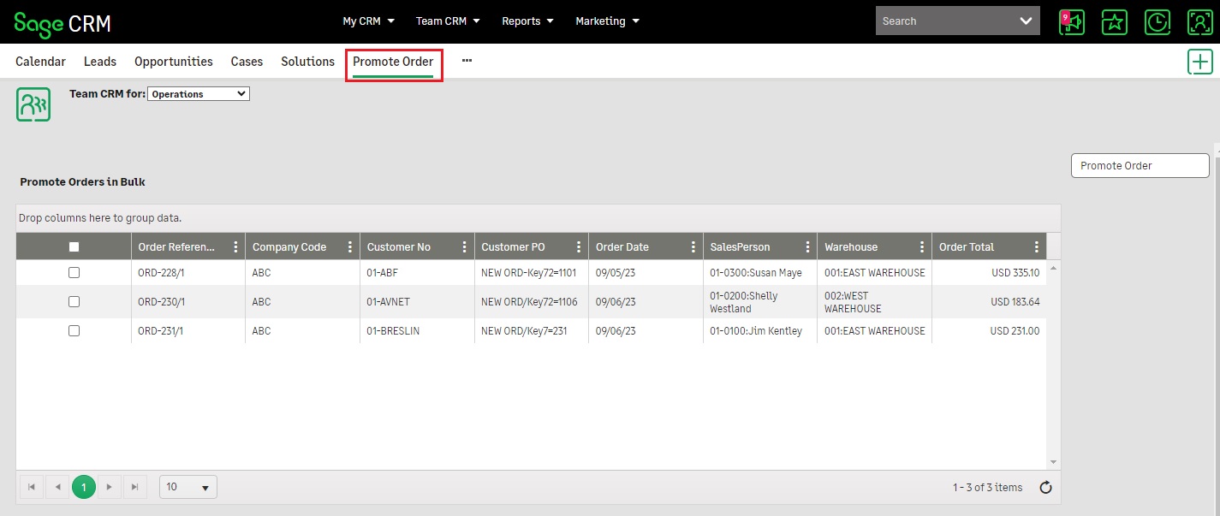Click the green plus New icon
The height and width of the screenshot is (516, 1220).
coord(1199,62)
